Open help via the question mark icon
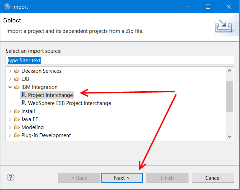 tap(11, 178)
